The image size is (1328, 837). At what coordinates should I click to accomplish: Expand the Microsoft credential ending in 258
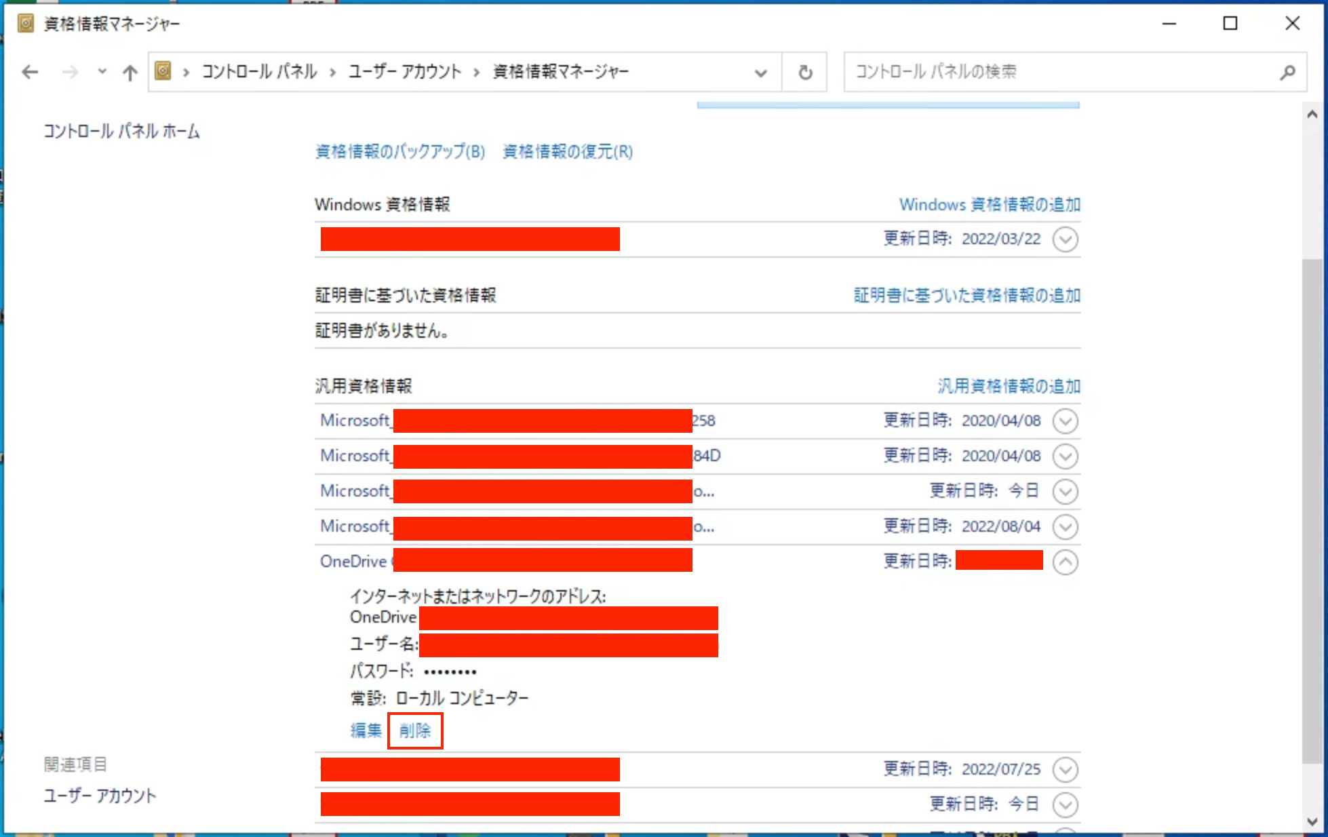point(1065,421)
